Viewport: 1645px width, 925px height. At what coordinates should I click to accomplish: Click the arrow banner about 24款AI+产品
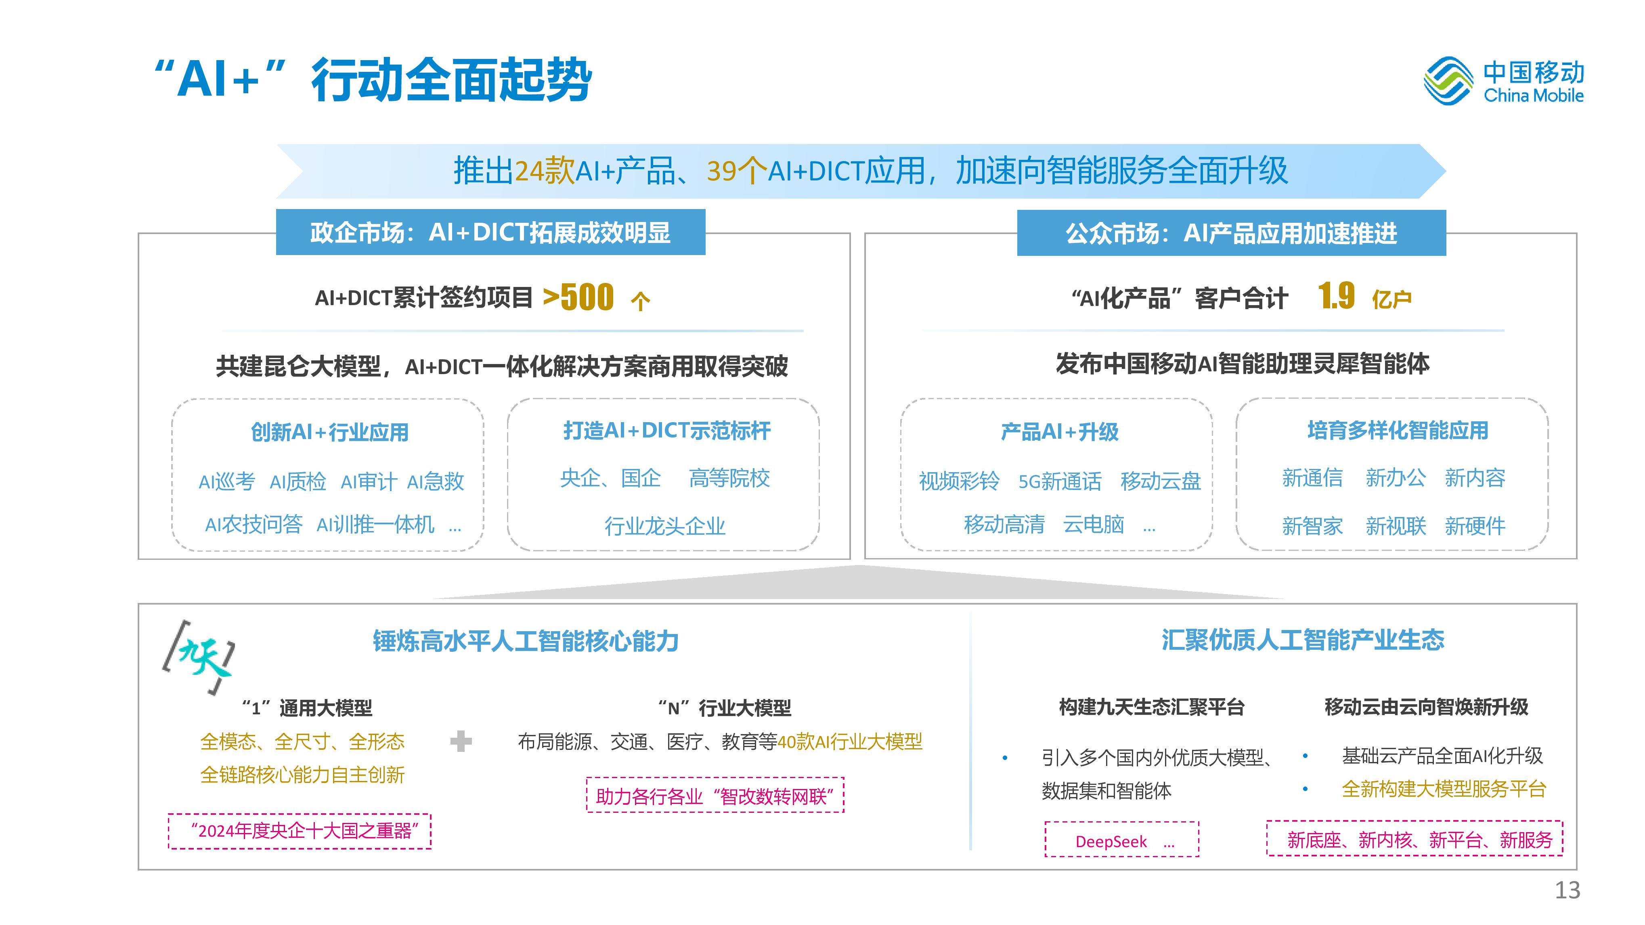pos(861,171)
